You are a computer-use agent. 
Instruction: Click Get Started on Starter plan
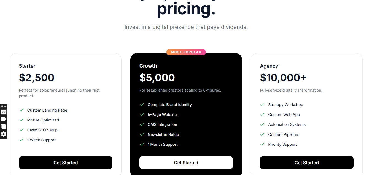pyautogui.click(x=66, y=163)
